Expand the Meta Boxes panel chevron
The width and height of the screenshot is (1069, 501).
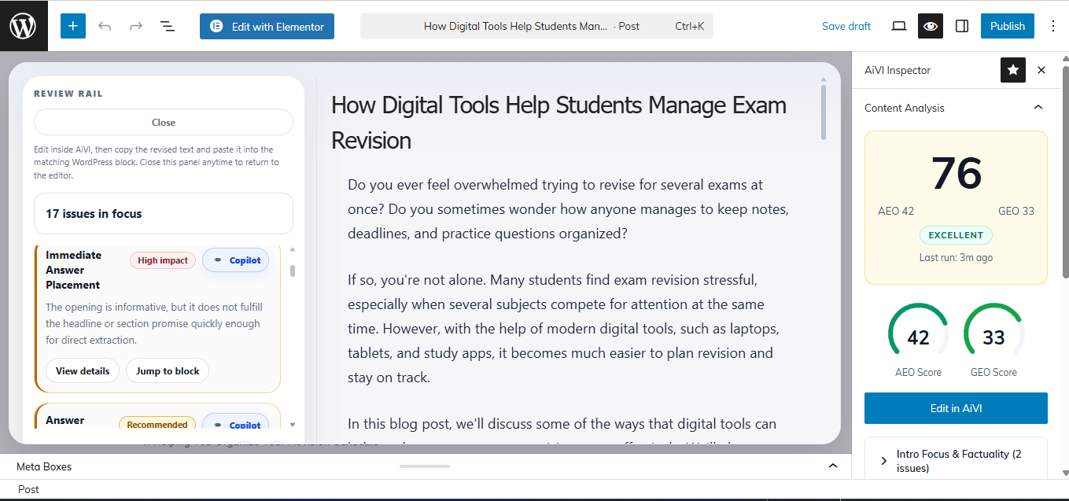point(833,466)
